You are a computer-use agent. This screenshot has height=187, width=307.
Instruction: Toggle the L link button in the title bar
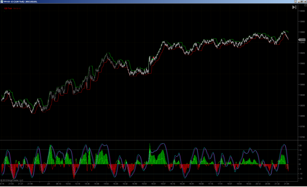click(295, 1)
